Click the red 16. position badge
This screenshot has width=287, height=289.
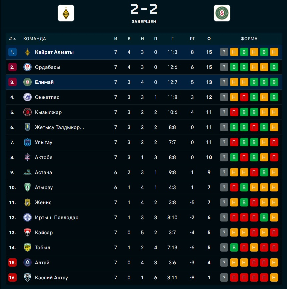point(12,278)
